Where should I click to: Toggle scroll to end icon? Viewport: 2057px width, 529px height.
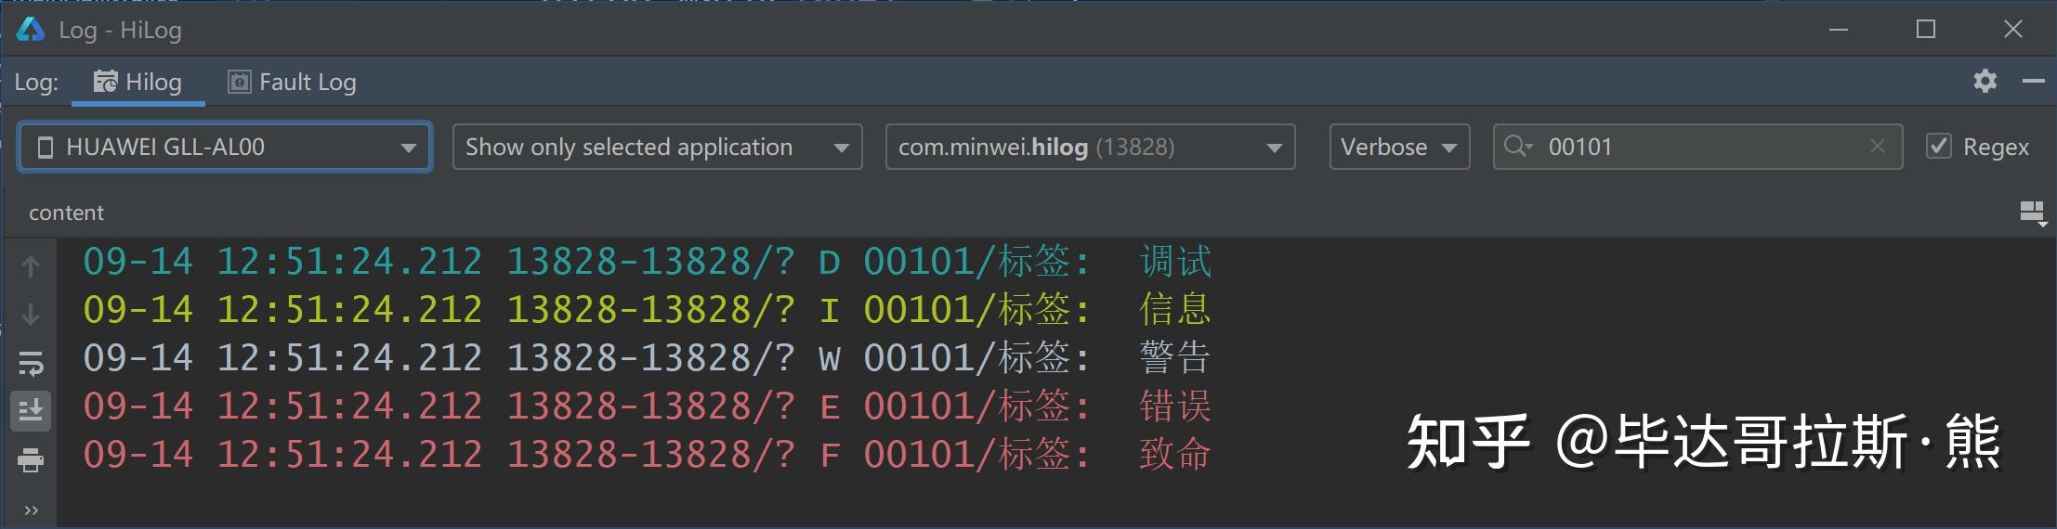(x=31, y=410)
